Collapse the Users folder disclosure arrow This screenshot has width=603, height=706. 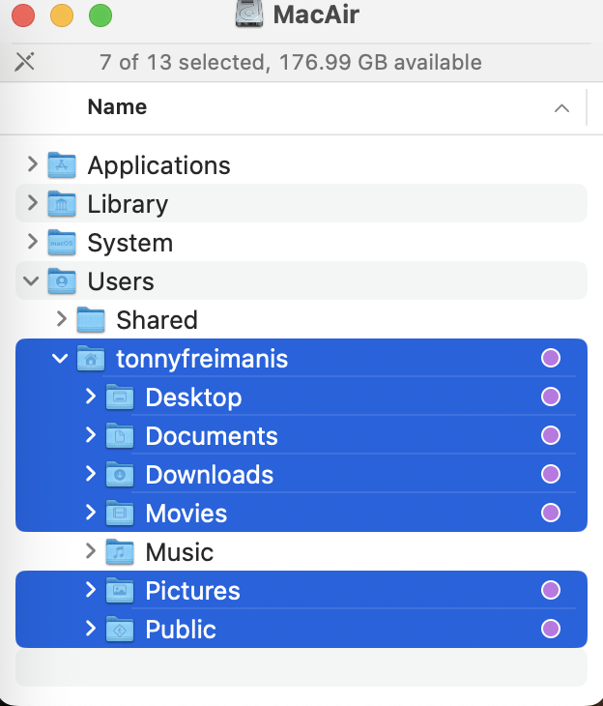coord(31,281)
